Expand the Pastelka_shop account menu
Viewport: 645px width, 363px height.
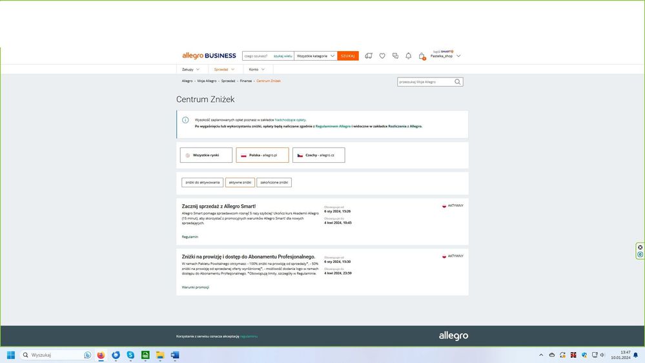click(445, 56)
